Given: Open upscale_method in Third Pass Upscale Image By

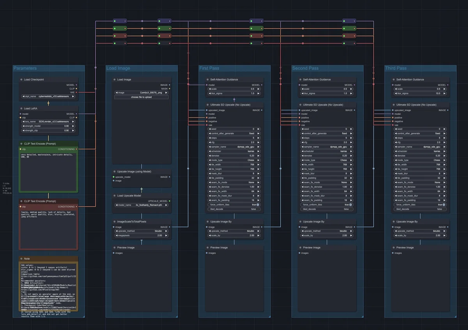Looking at the screenshot, I should (420, 231).
